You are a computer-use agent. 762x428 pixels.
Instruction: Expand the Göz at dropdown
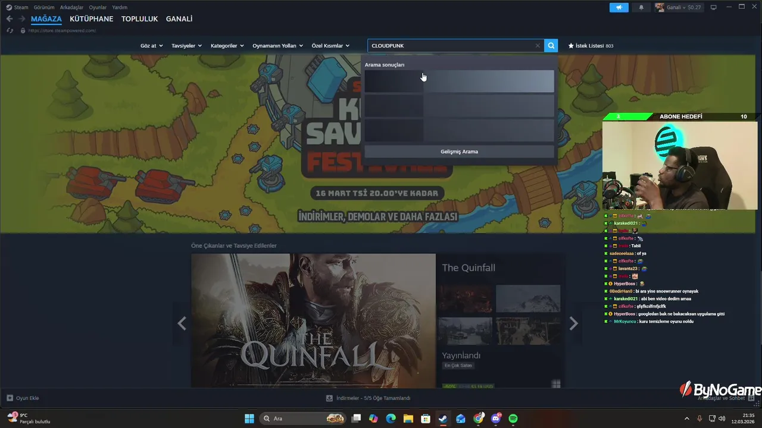tap(151, 46)
